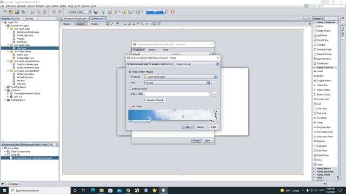This screenshot has width=346, height=194.
Task: Click the sky image preview thumbnail
Action: point(171,115)
